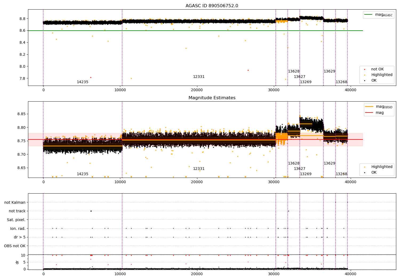Click the 'dr > 5' row label
This screenshot has width=400, height=280.
[19, 237]
